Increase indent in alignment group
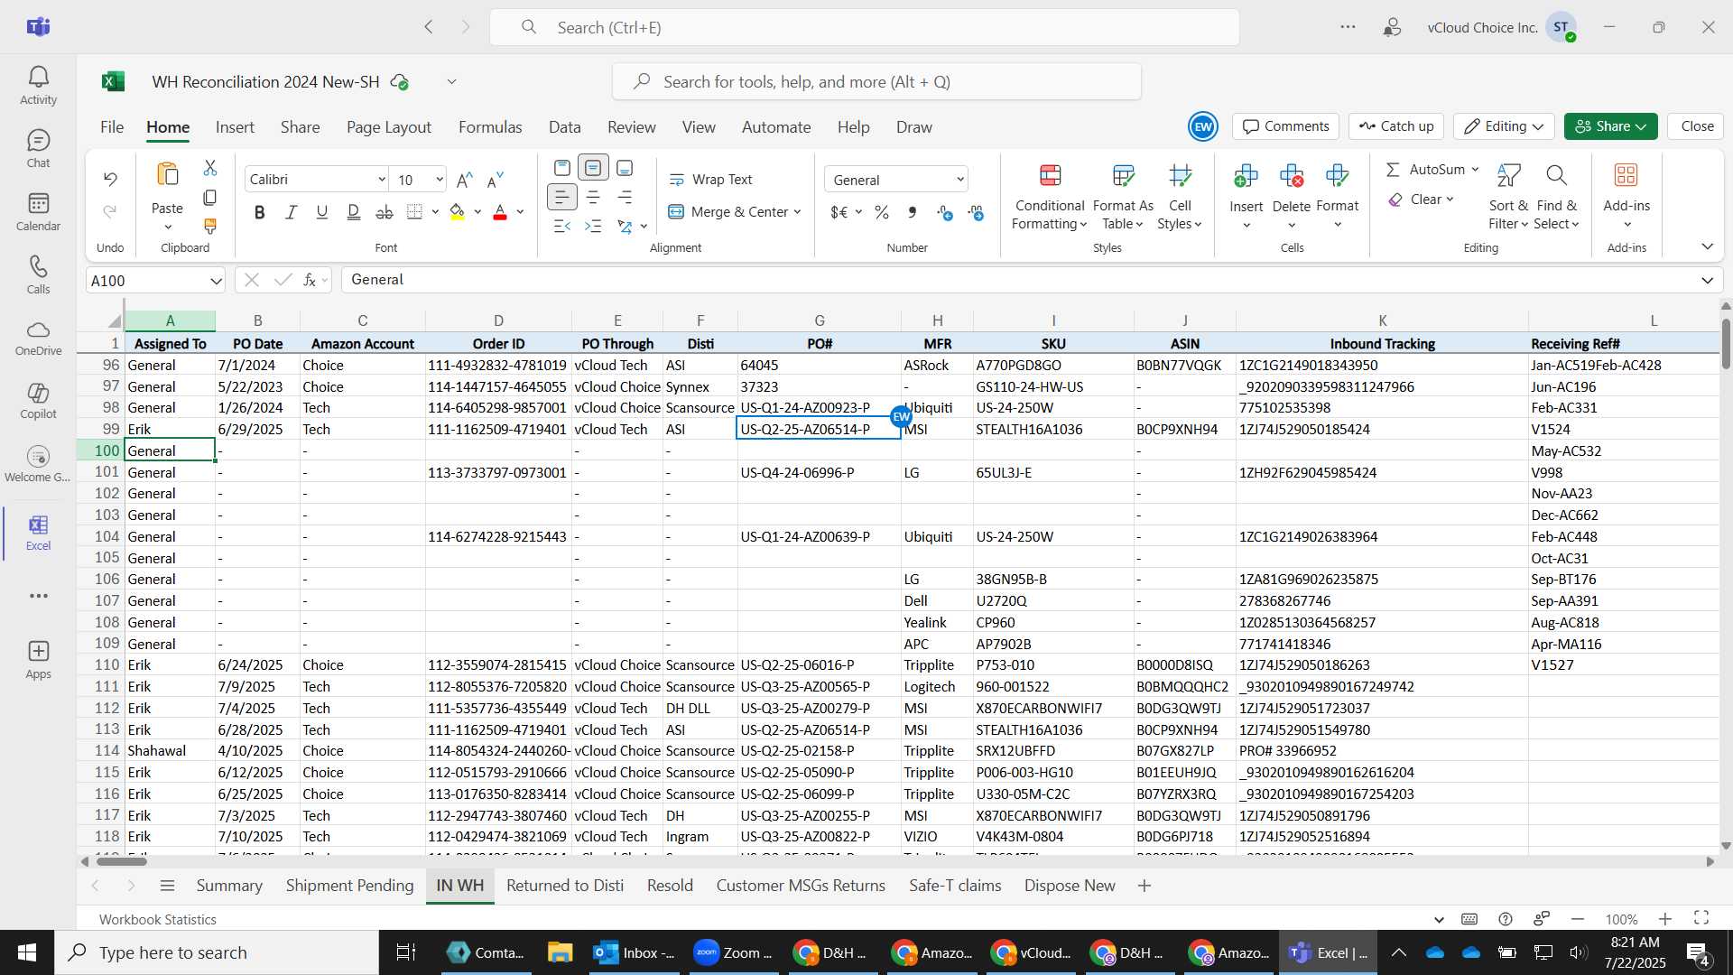 click(x=593, y=226)
